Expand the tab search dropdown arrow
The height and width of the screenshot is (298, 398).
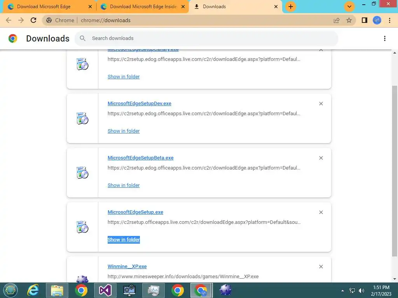[349, 7]
